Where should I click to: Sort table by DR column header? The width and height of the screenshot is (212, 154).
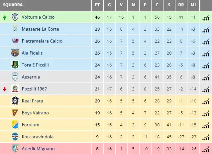click(x=181, y=5)
